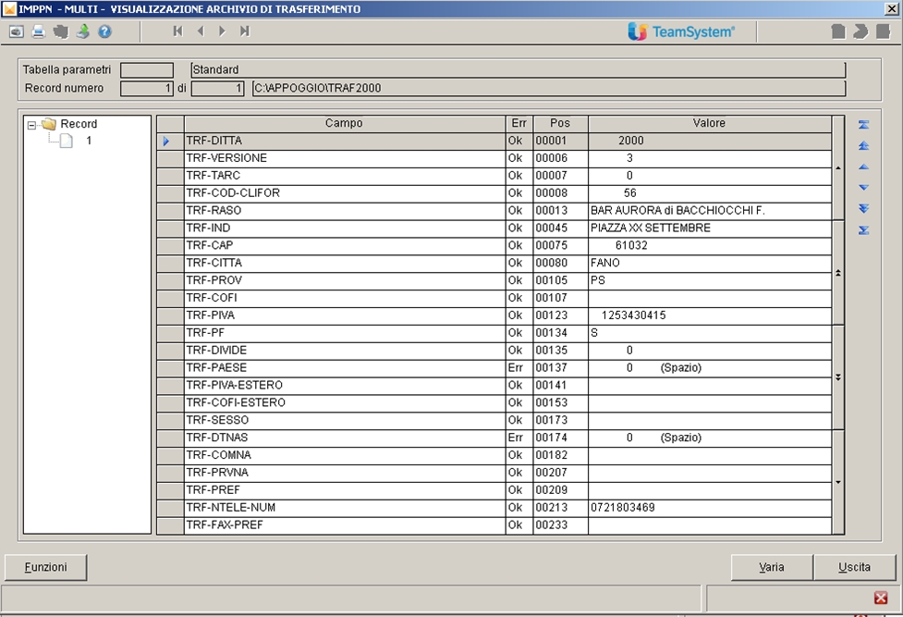Click the first toolbar icon at far left
Viewport: 903px width, 617px height.
[17, 31]
